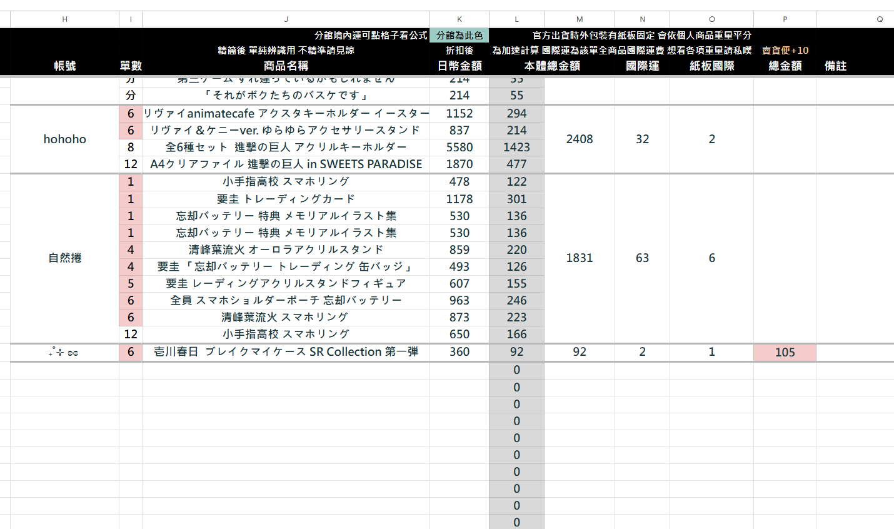Screen dimensions: 894x529
Task: Select the 63 international shipping cell
Action: [x=642, y=258]
